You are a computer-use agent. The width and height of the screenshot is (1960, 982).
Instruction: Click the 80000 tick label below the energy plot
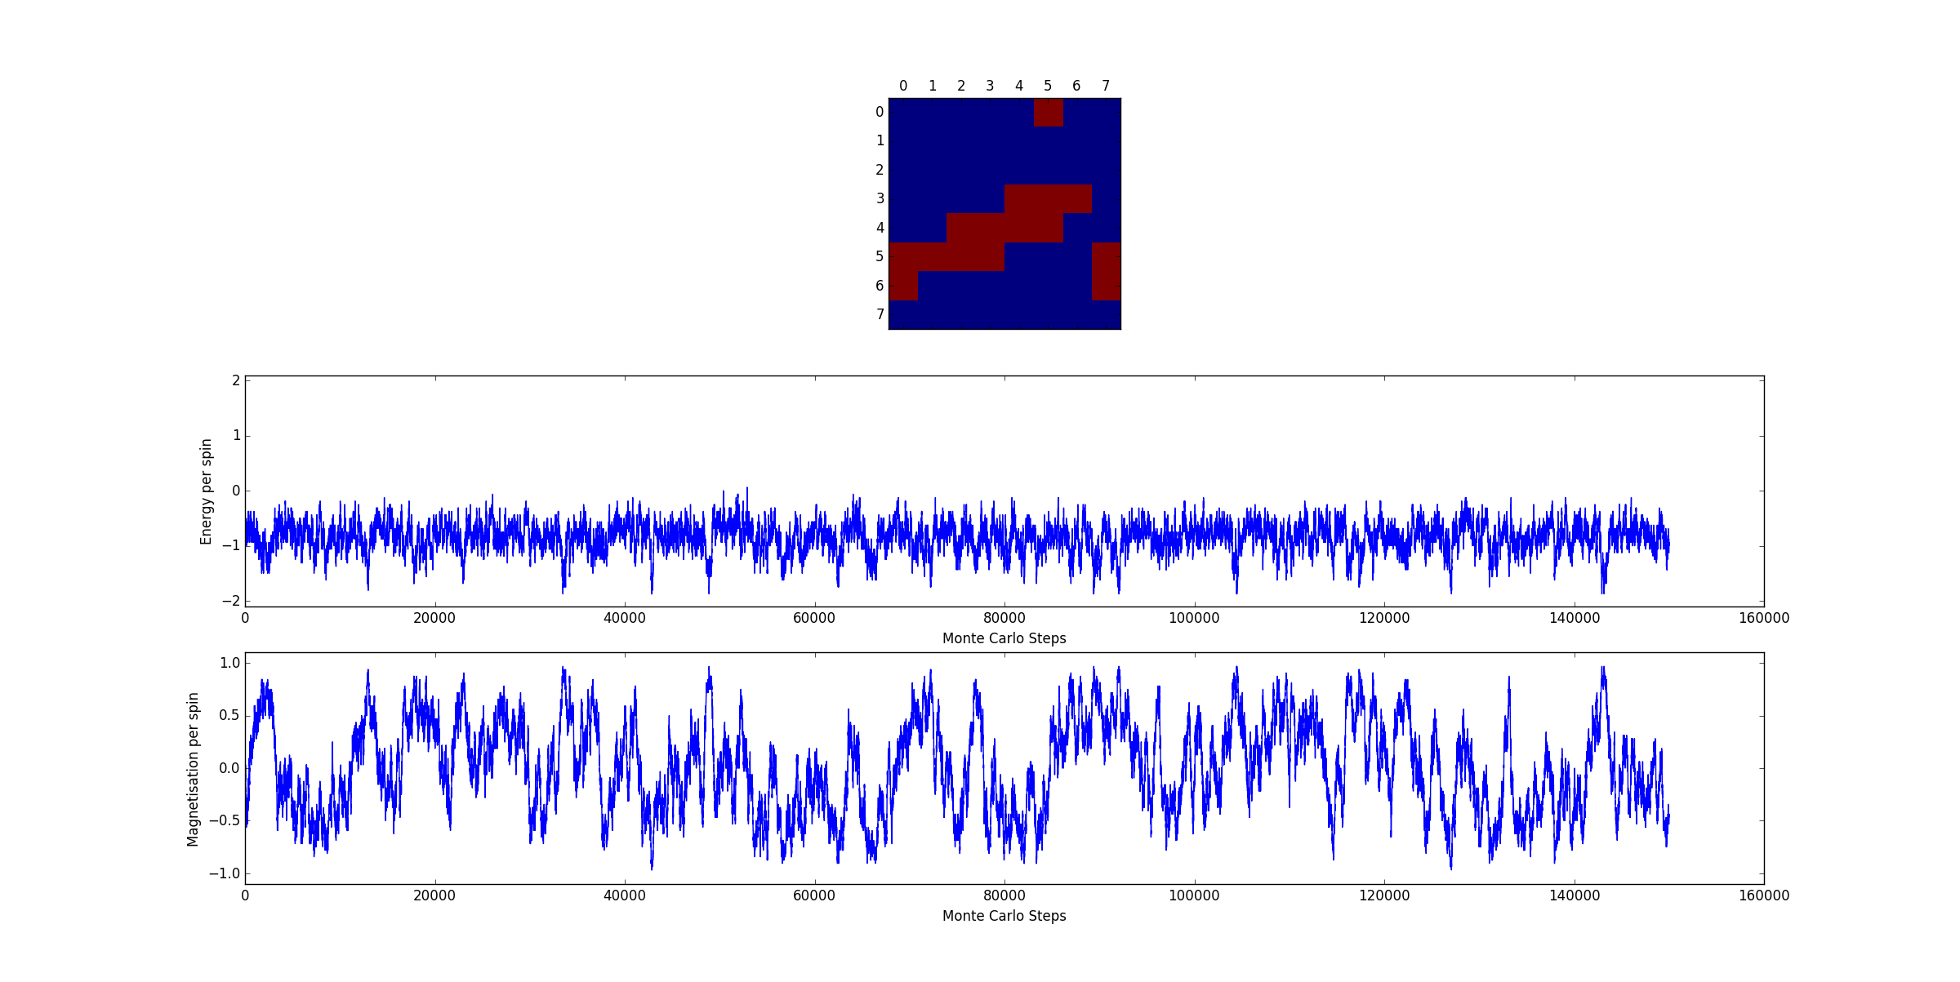tap(1004, 618)
